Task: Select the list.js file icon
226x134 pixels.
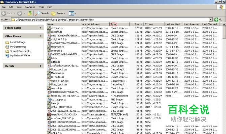Action: click(x=49, y=58)
